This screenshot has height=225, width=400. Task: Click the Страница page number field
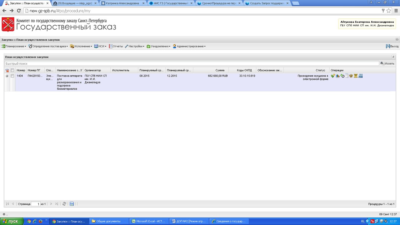tap(36, 204)
